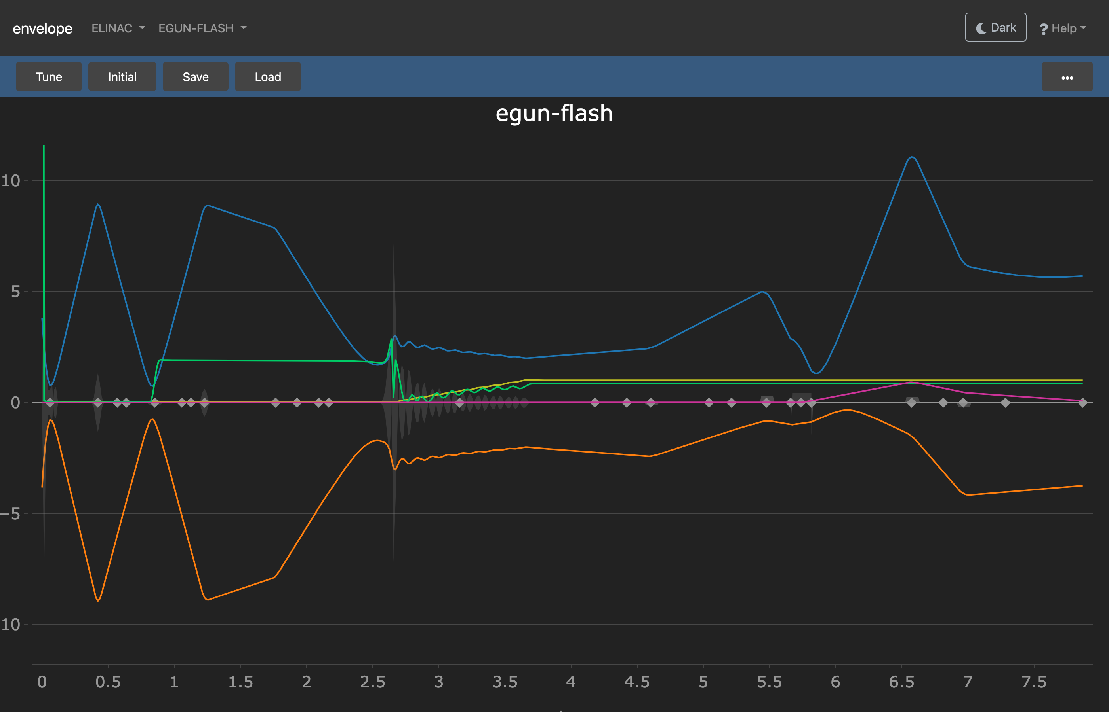This screenshot has height=712, width=1109.
Task: Click the diamond marker near x equals 7.3
Action: click(1005, 403)
